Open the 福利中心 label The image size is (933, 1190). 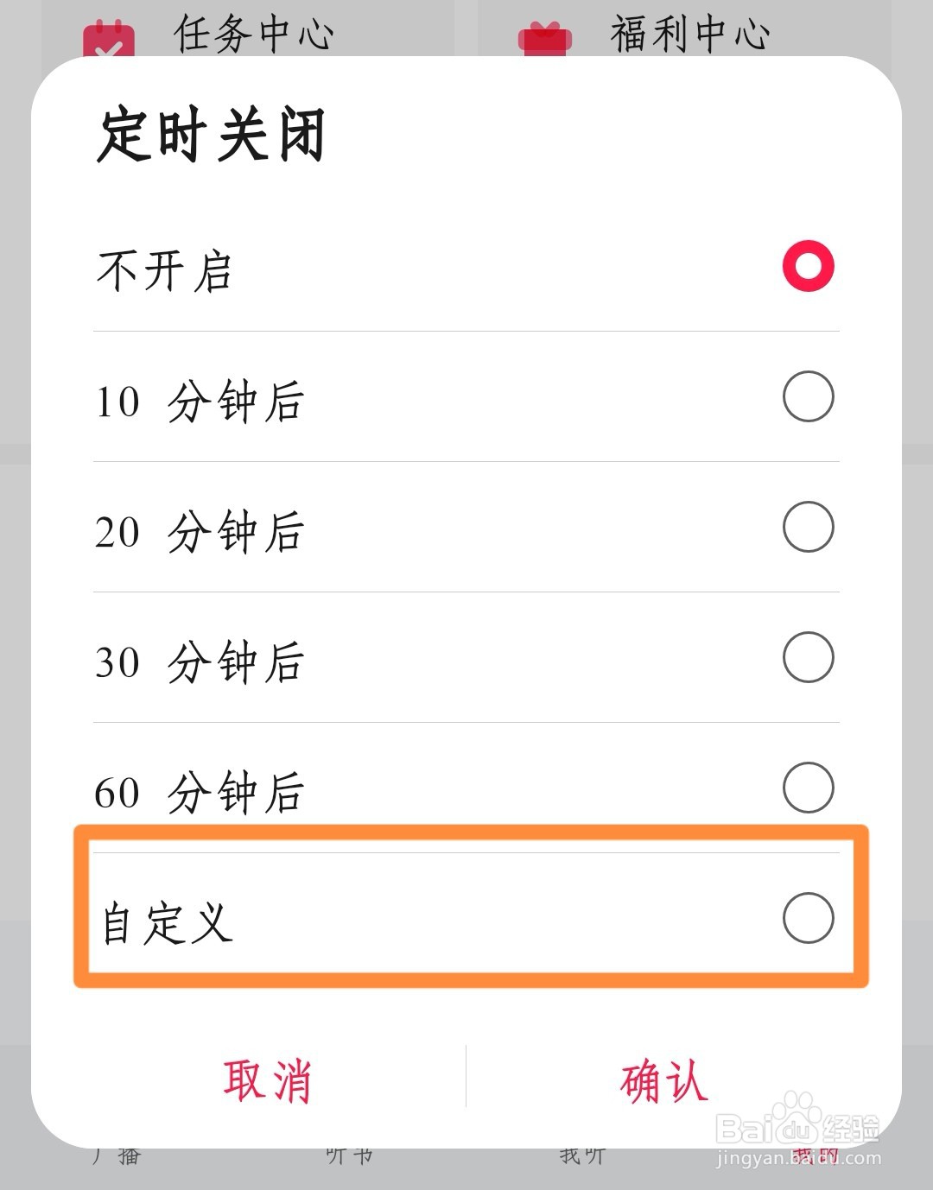(689, 35)
